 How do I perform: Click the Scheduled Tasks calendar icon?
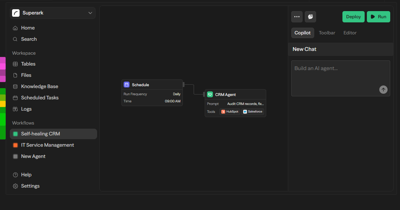pyautogui.click(x=15, y=98)
